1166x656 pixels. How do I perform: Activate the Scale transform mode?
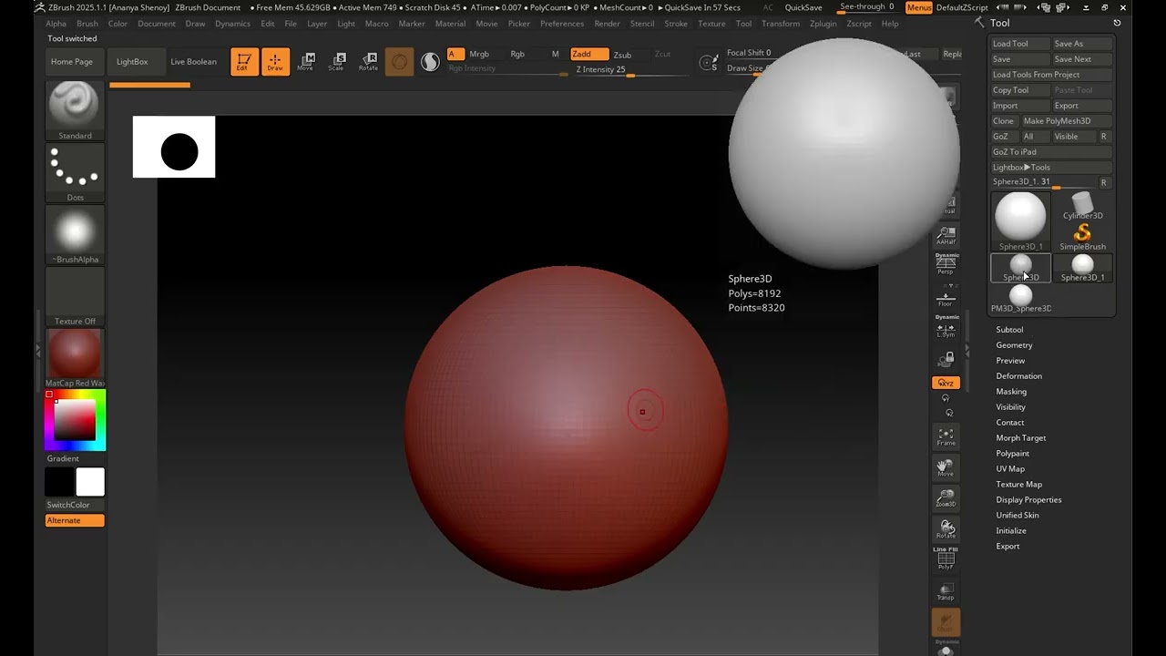[336, 61]
